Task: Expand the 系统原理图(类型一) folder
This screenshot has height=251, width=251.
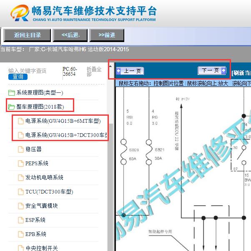Action: [x=40, y=93]
